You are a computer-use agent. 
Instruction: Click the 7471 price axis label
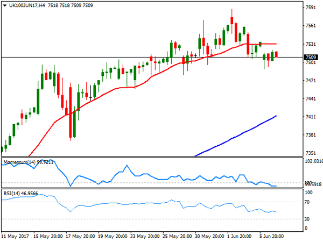311,81
